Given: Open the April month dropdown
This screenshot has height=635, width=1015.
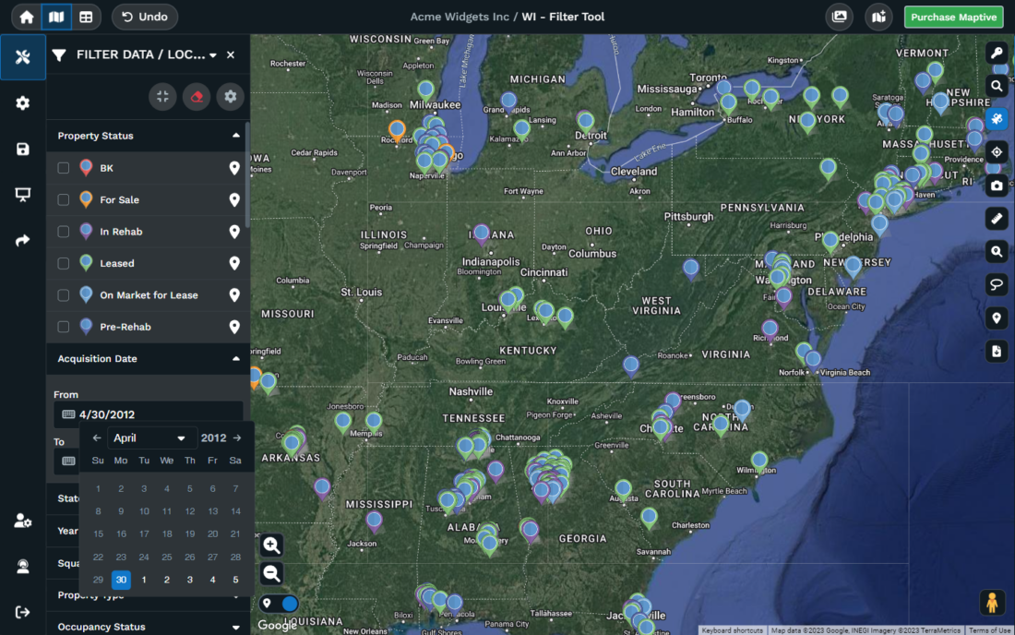Looking at the screenshot, I should [151, 437].
